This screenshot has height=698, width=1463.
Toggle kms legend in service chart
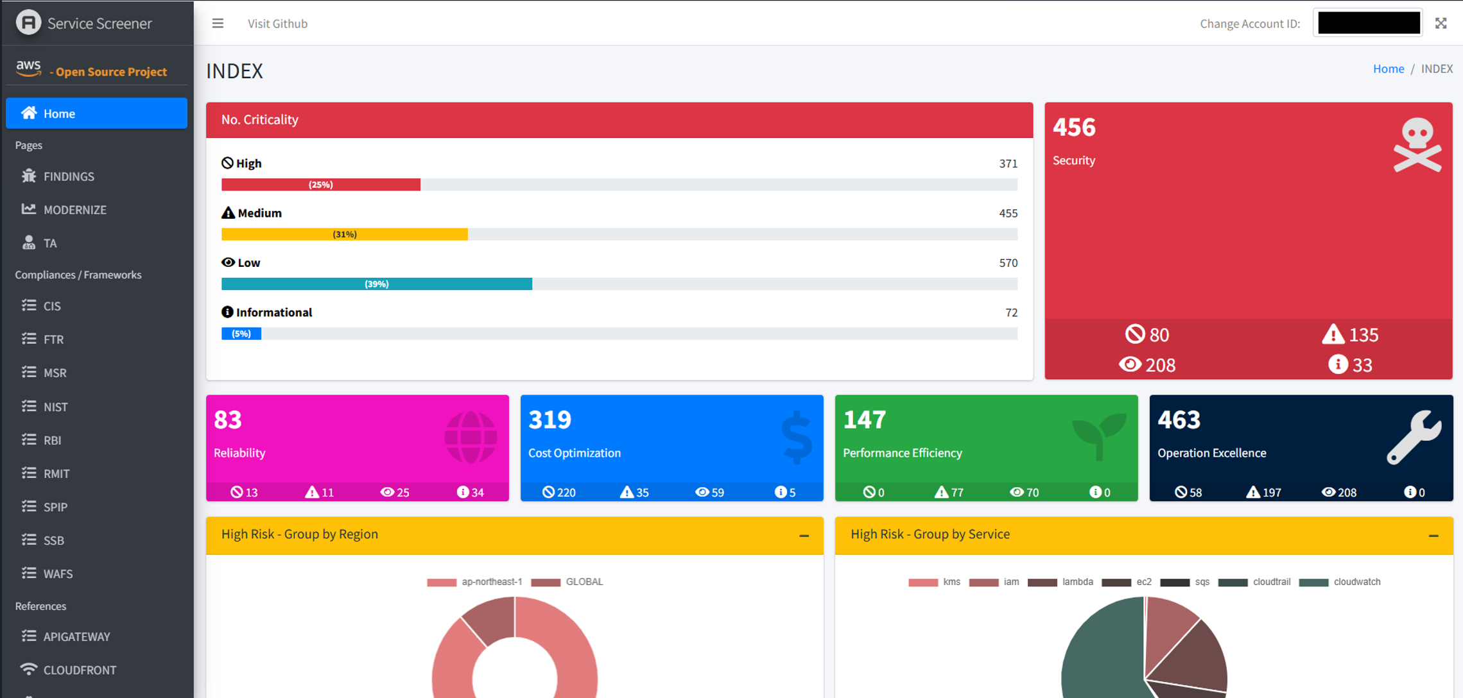(935, 582)
